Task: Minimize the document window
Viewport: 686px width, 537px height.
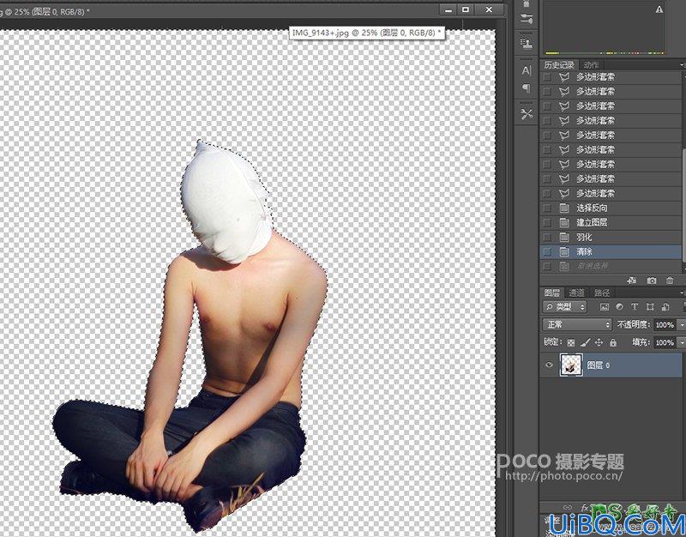Action: [448, 9]
